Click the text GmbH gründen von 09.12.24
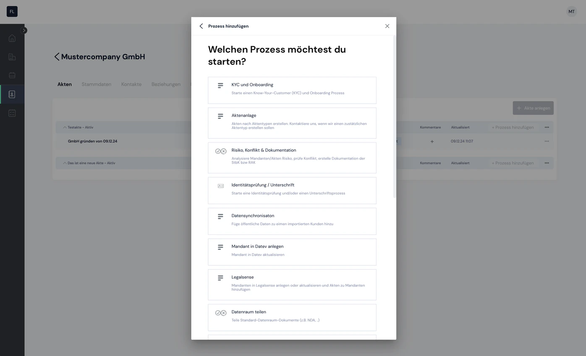The width and height of the screenshot is (586, 356). (92, 141)
